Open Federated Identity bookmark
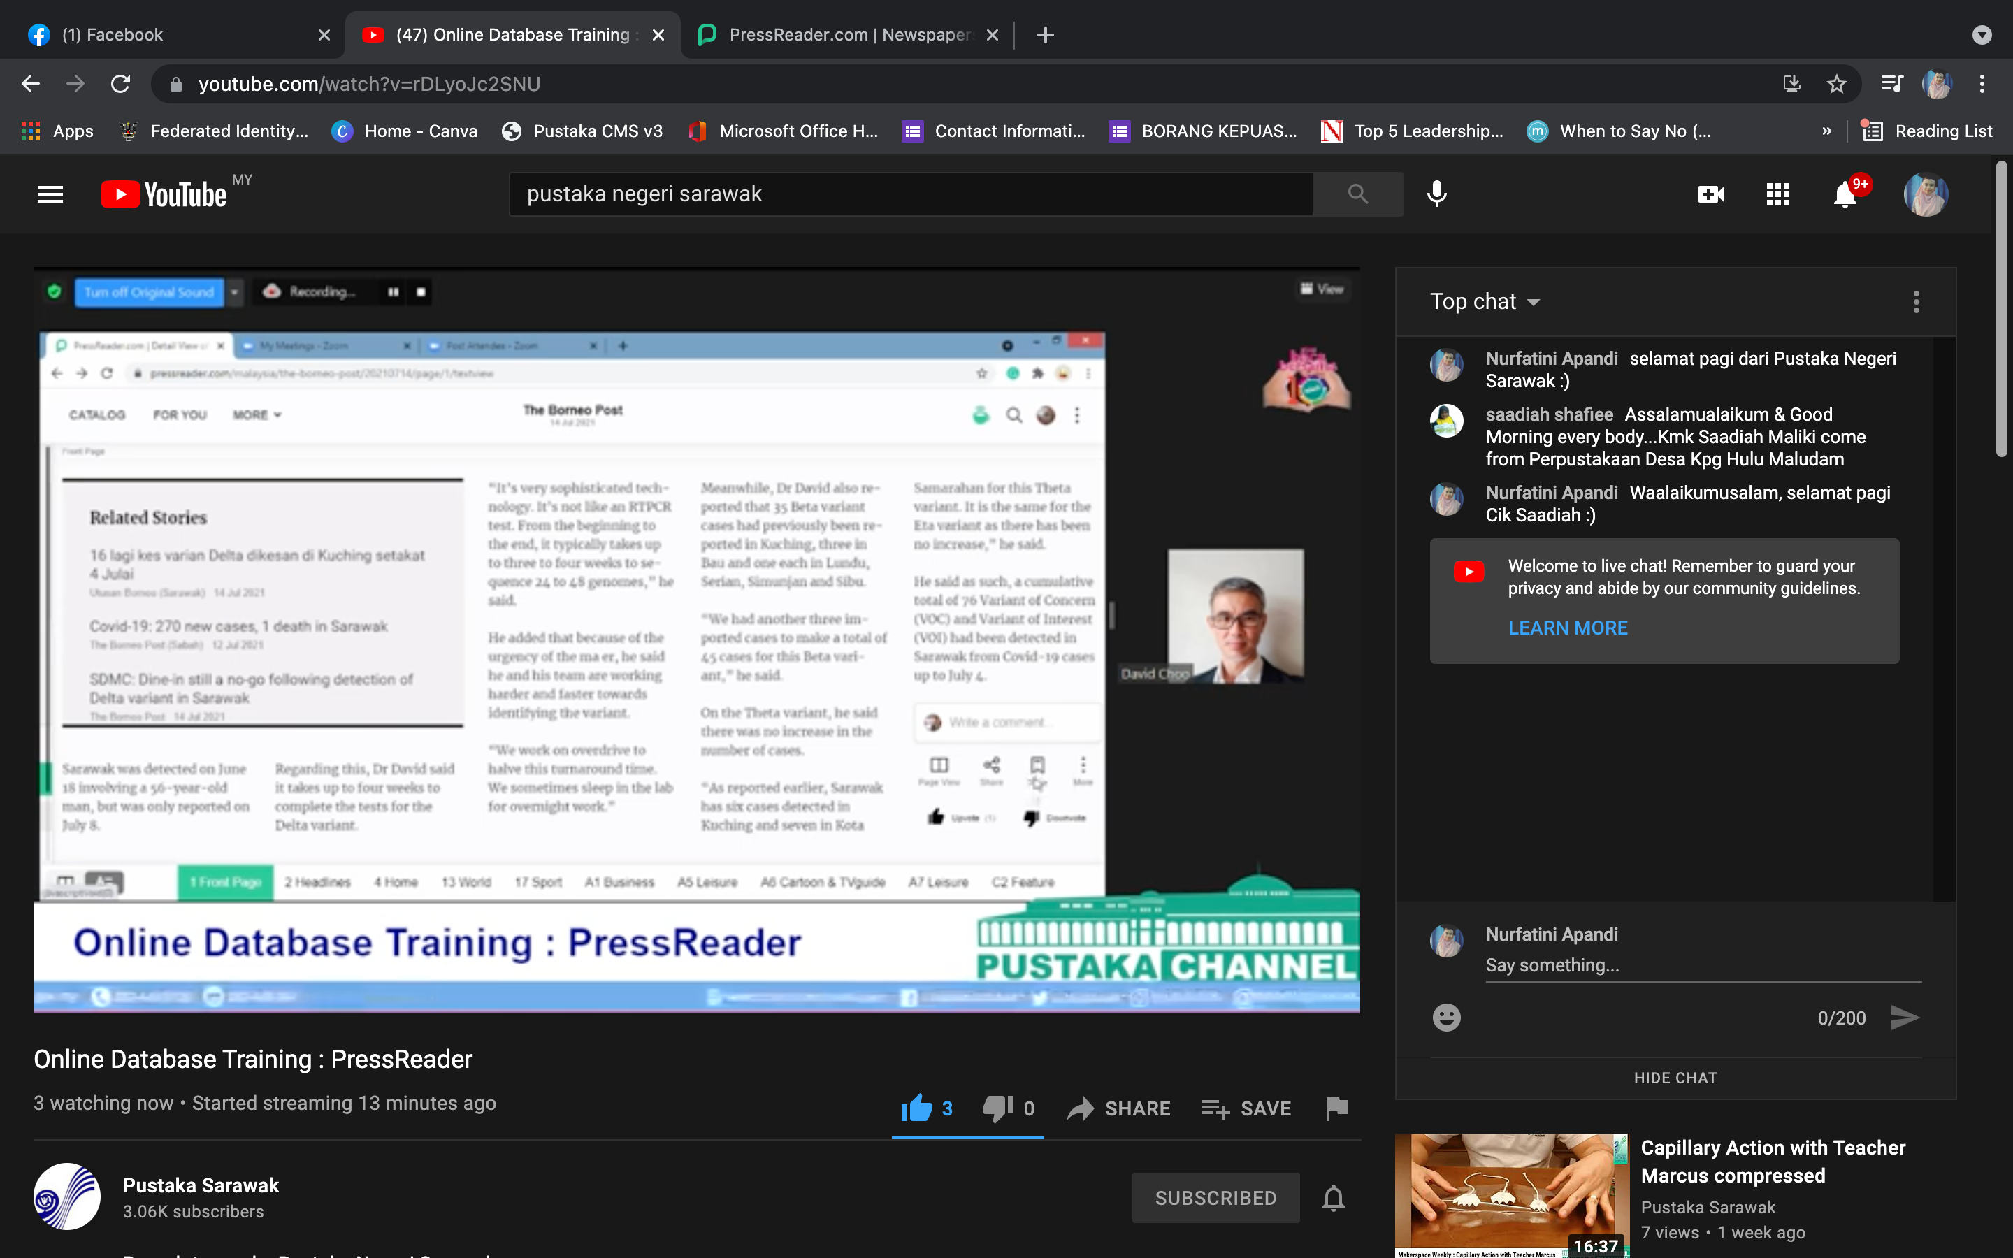Viewport: 2013px width, 1258px height. [215, 131]
